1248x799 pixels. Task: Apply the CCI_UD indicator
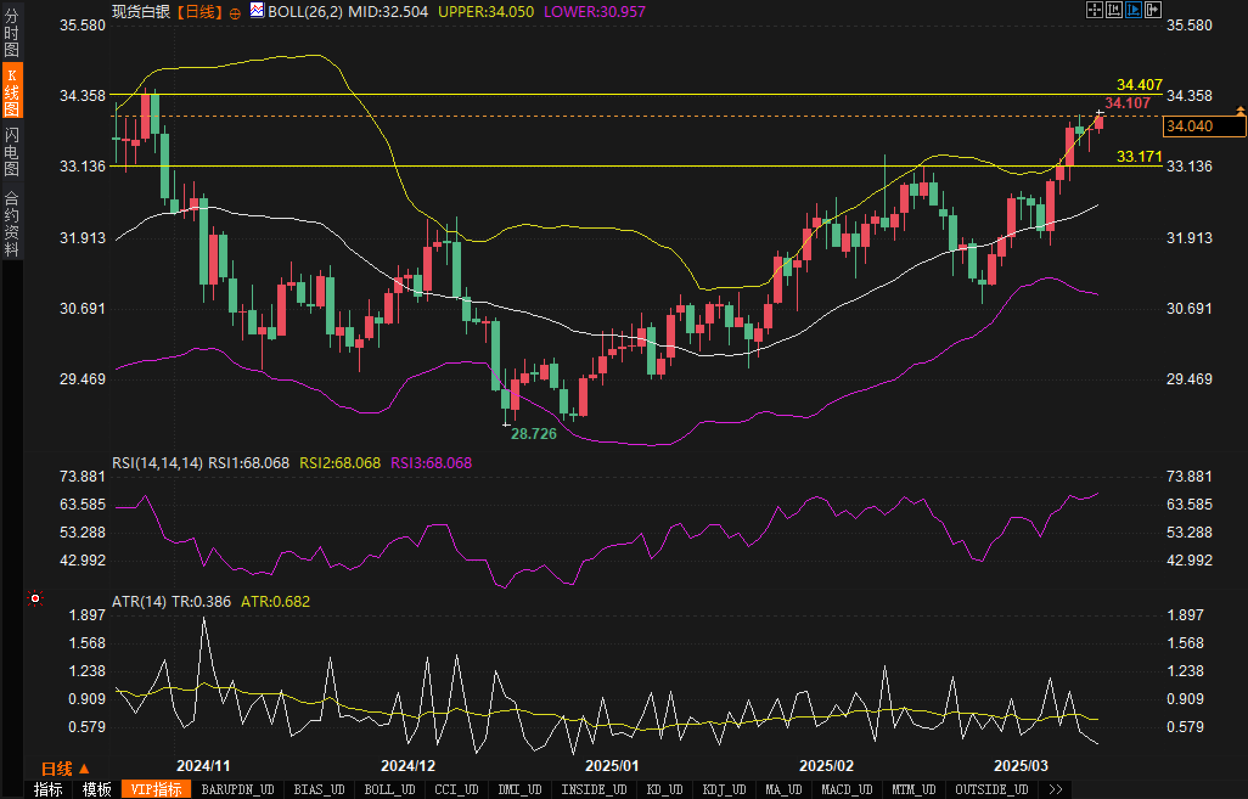[457, 789]
